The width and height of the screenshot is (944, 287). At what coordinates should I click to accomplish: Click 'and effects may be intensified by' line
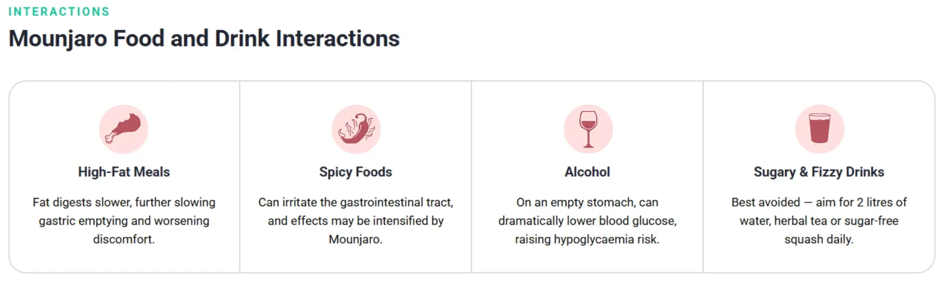[x=356, y=222]
